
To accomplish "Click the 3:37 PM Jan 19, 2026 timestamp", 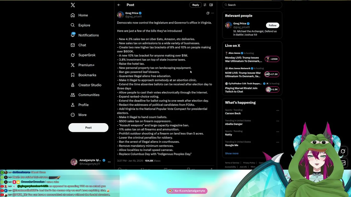I will coord(130,161).
